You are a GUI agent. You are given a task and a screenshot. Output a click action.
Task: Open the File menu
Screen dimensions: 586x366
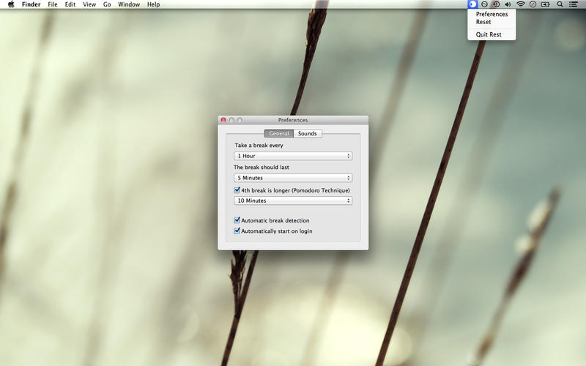coord(53,4)
